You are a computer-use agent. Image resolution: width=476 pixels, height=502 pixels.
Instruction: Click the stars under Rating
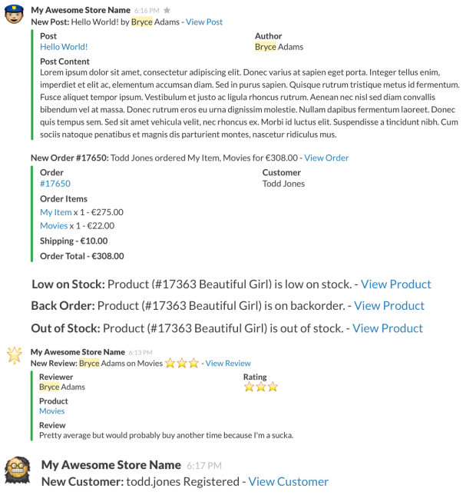click(x=260, y=387)
